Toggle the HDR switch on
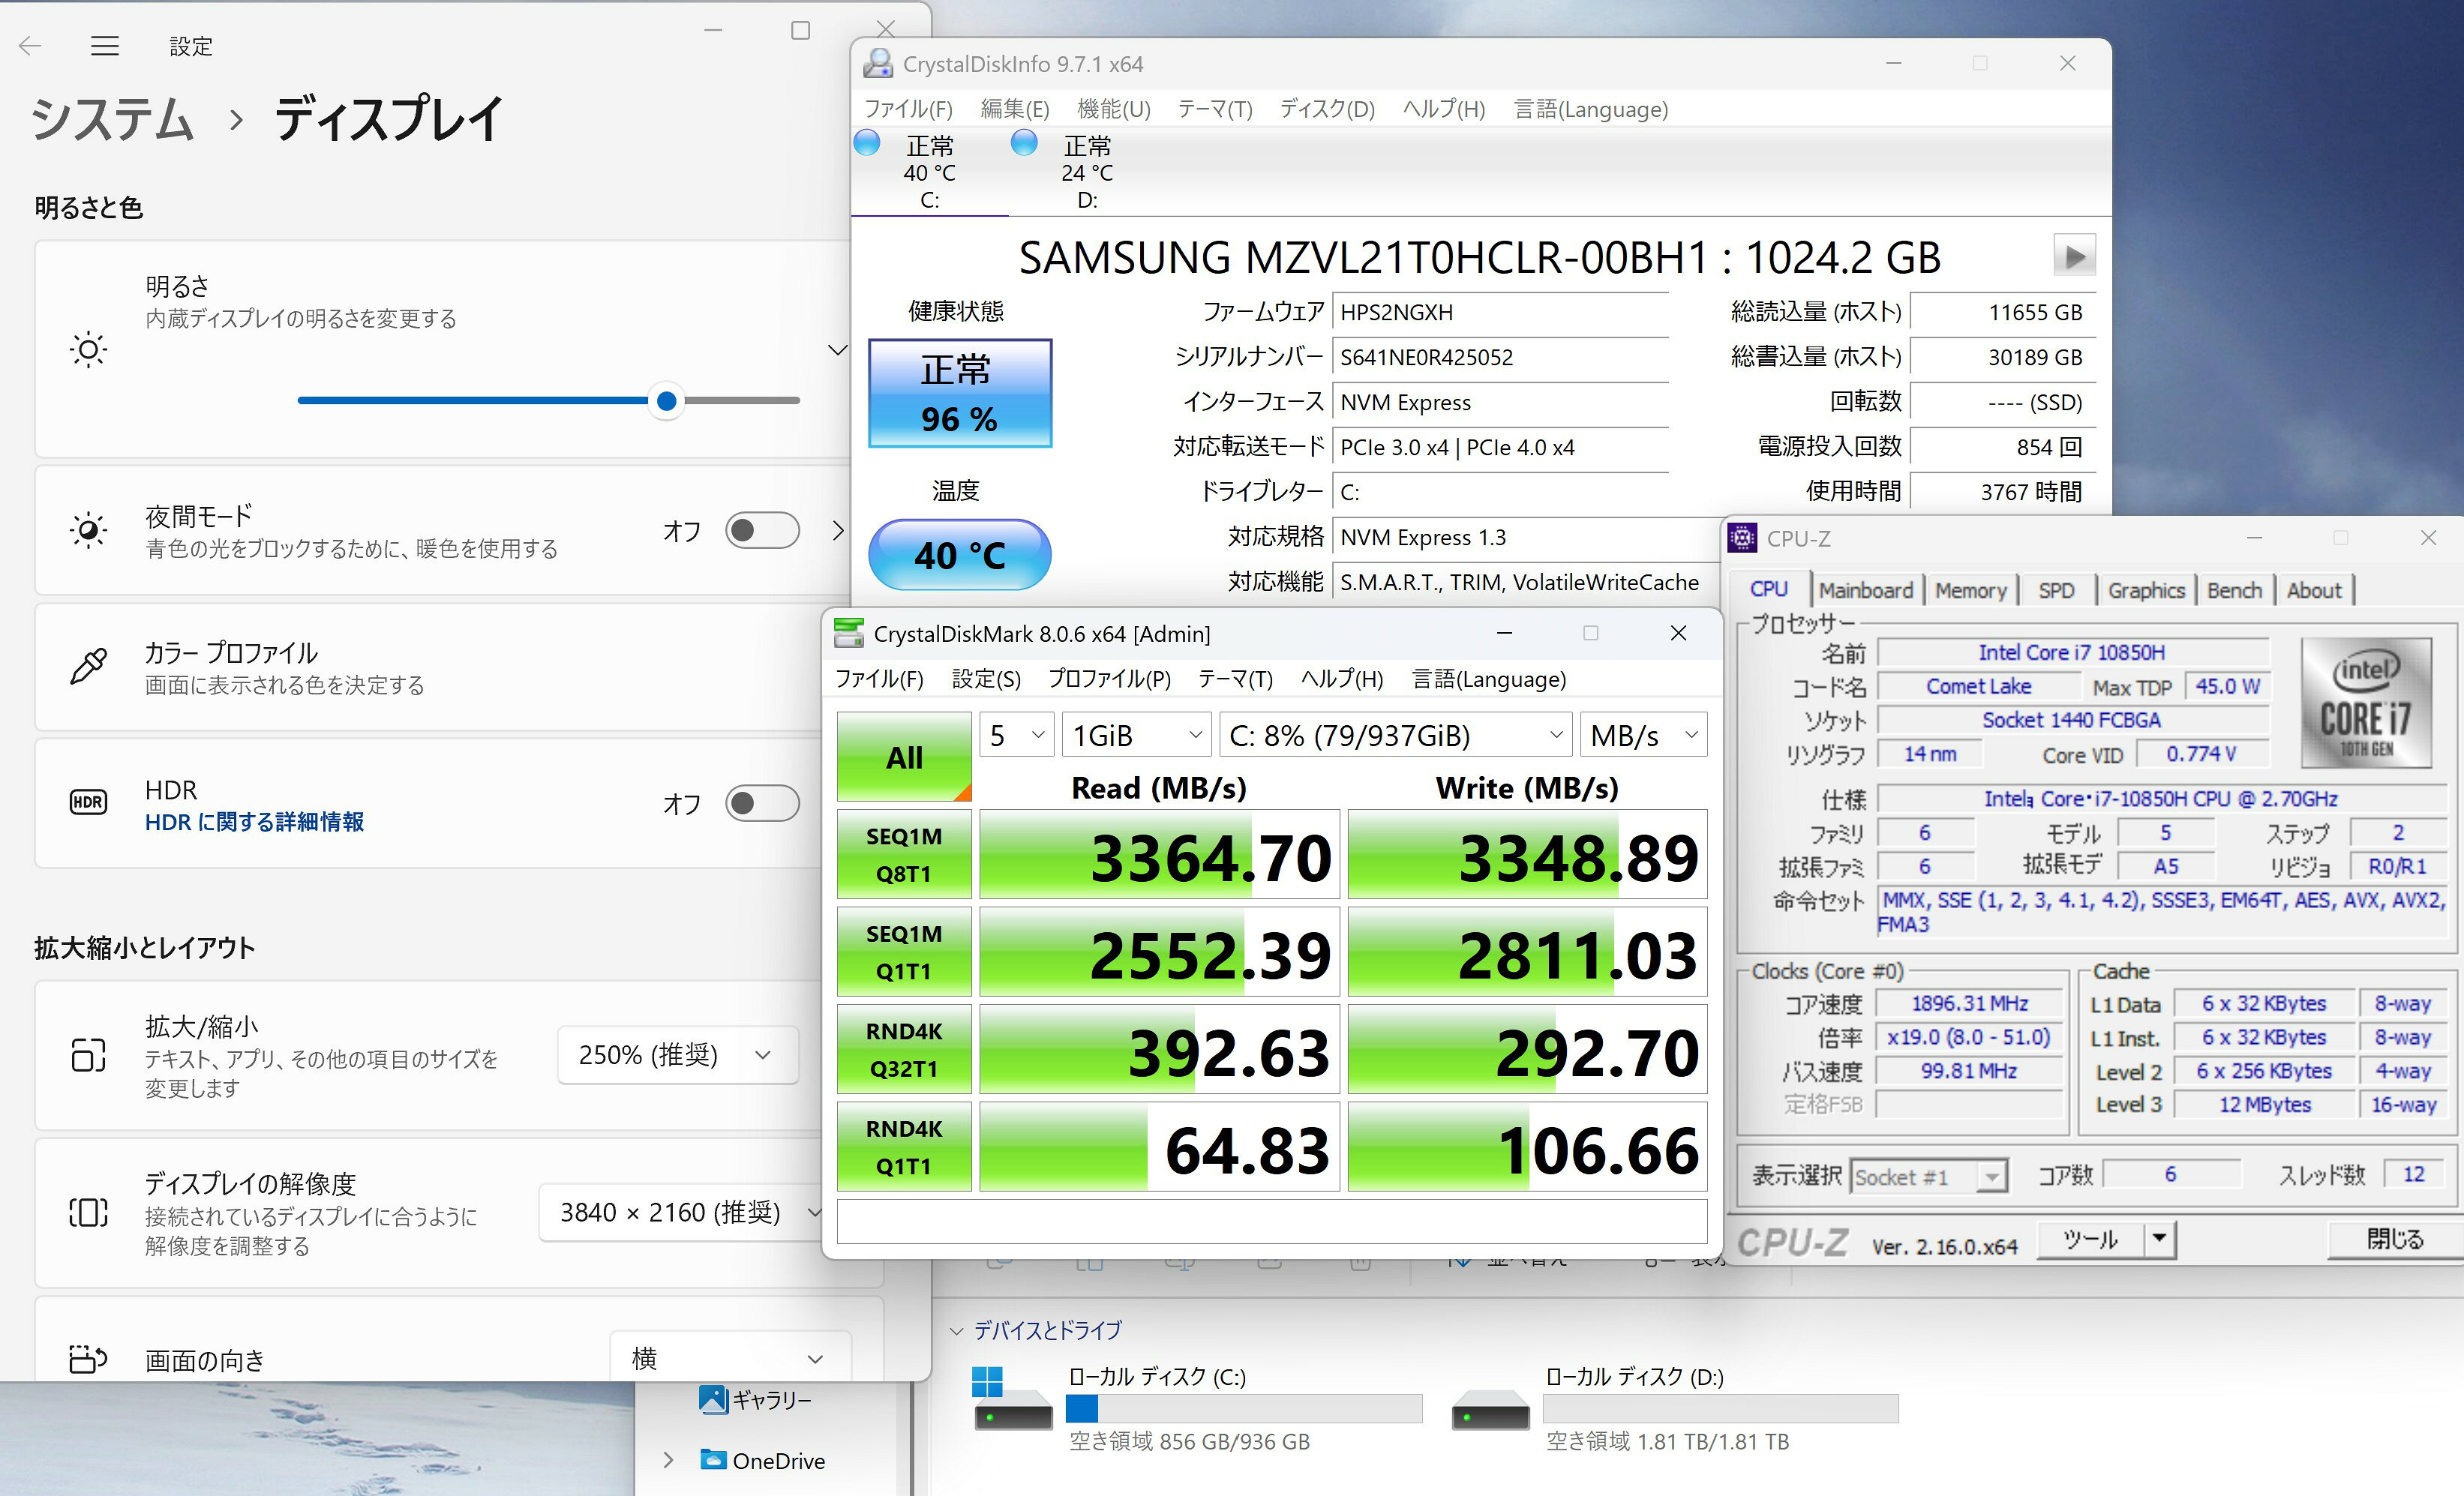Screen dimensions: 2464x1496 [762, 803]
